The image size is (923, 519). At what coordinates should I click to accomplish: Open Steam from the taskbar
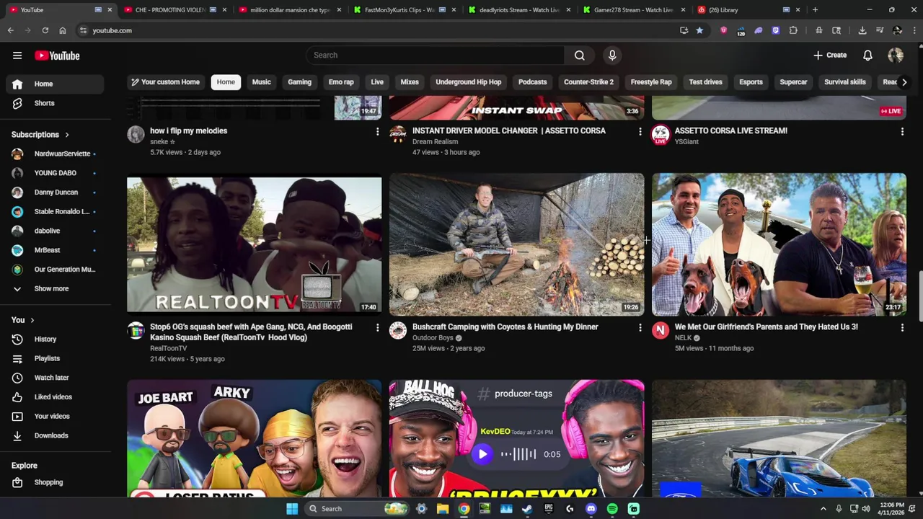pyautogui.click(x=527, y=509)
